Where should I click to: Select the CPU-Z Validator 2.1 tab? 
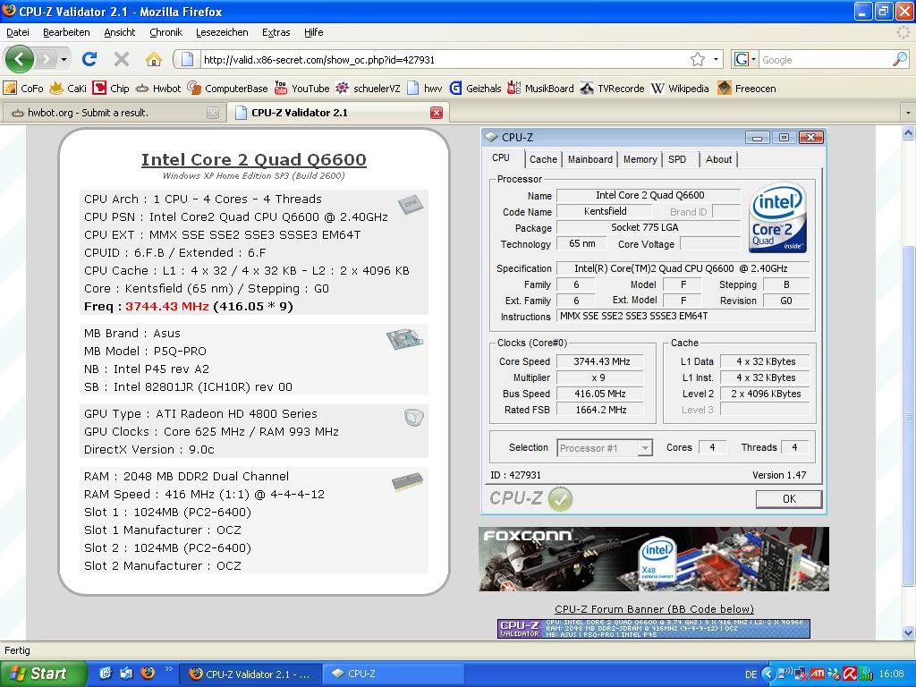(x=339, y=113)
